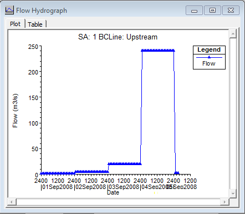Image resolution: width=245 pixels, height=214 pixels.
Task: Click the window title Flow Hydrograph
Action: [x=42, y=11]
